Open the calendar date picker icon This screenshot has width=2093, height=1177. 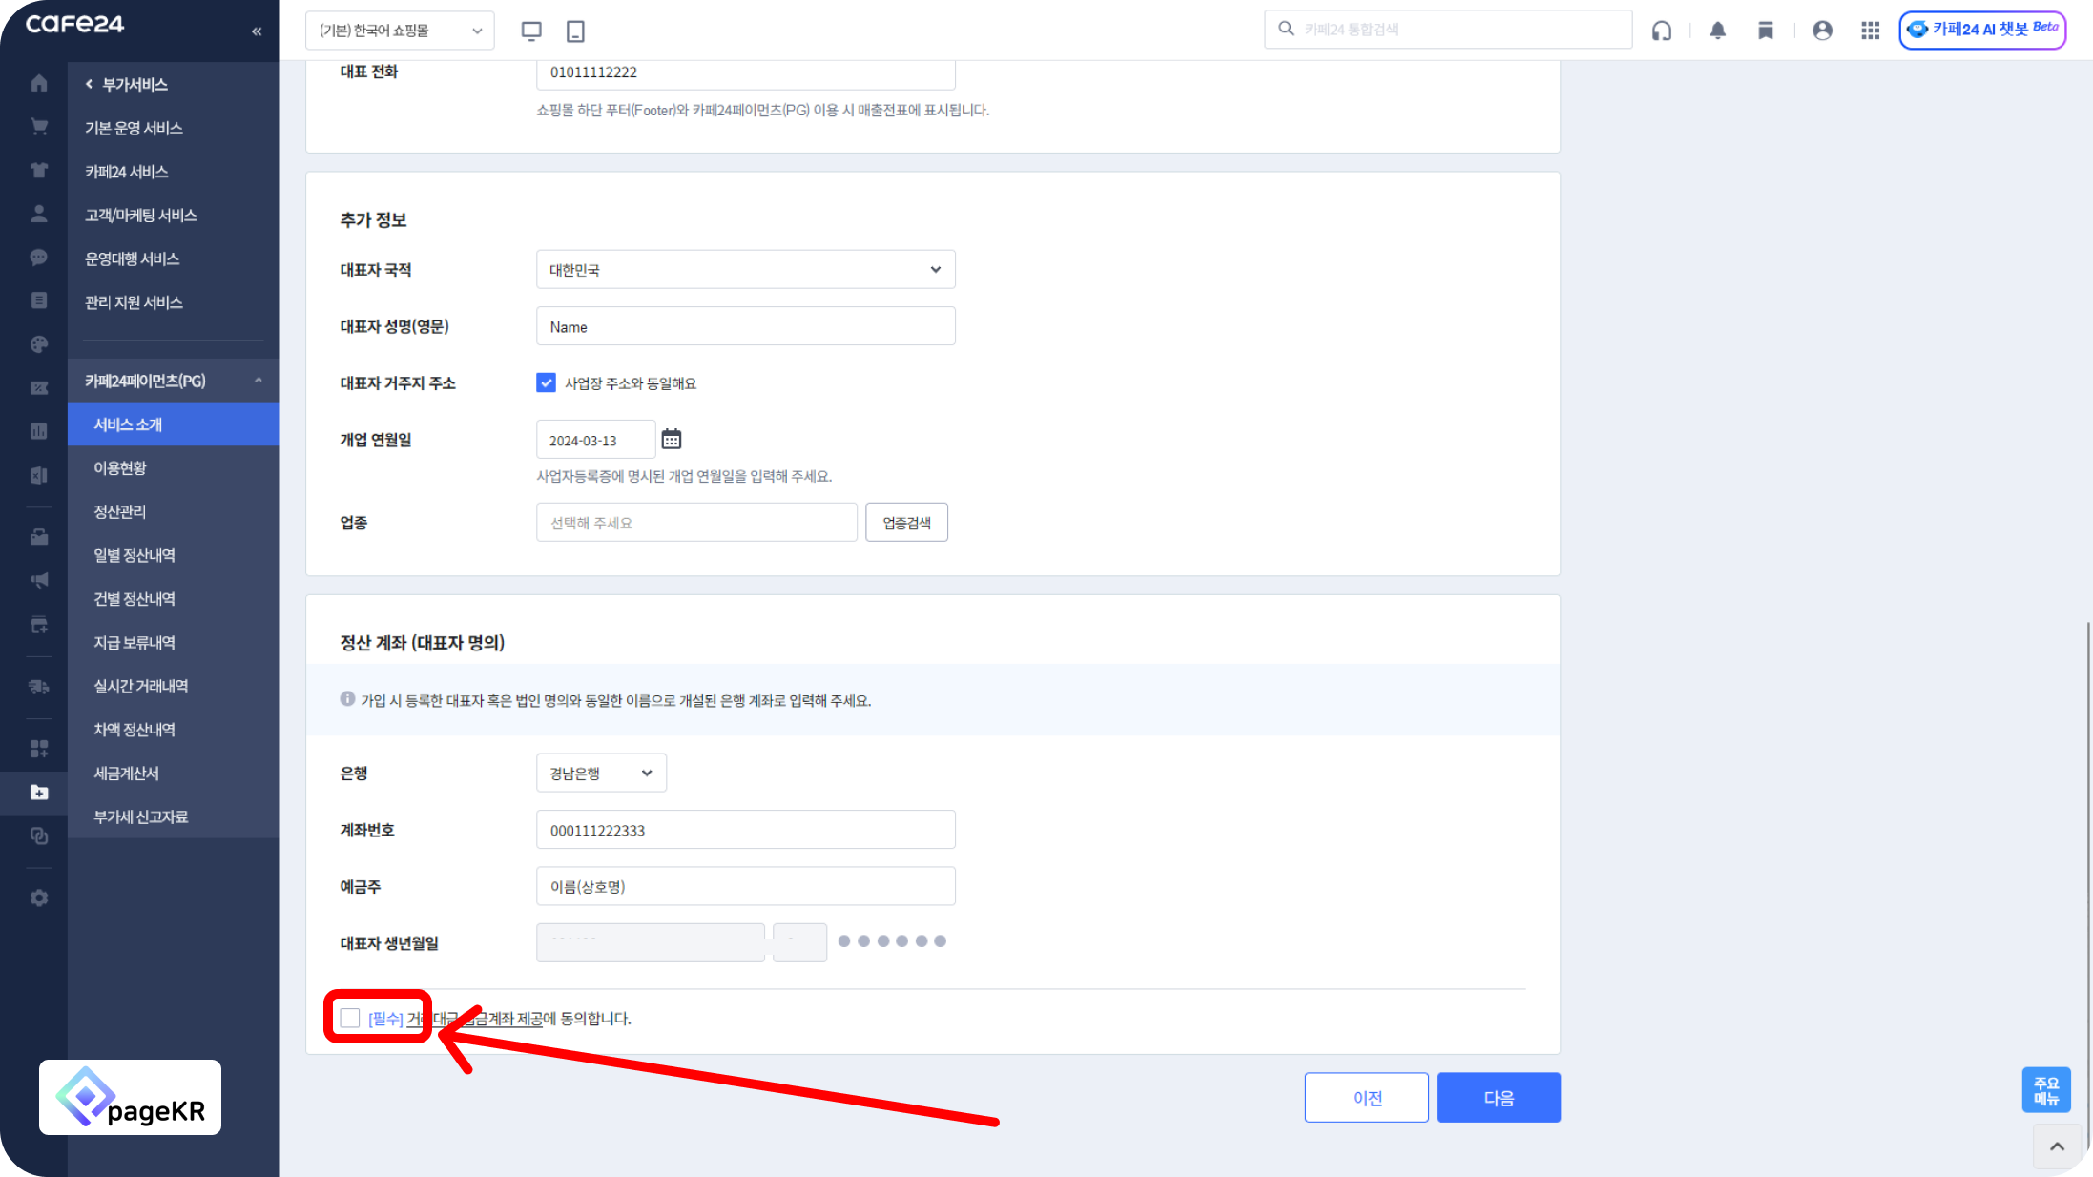pyautogui.click(x=672, y=440)
